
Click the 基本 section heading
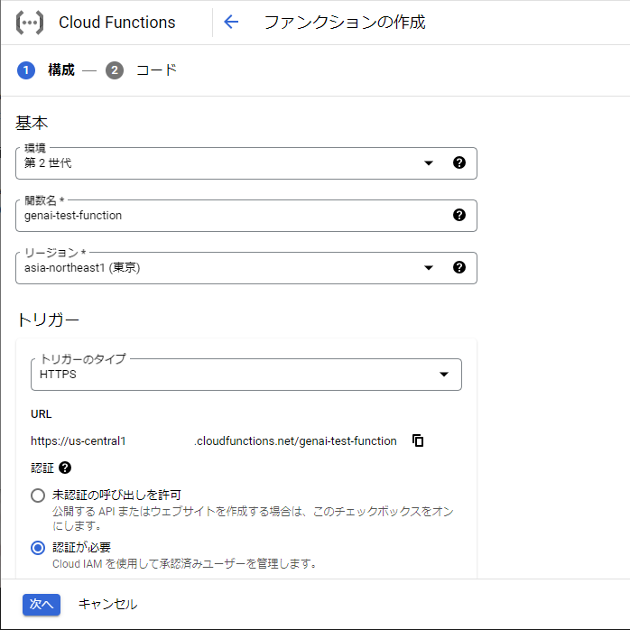(x=32, y=123)
